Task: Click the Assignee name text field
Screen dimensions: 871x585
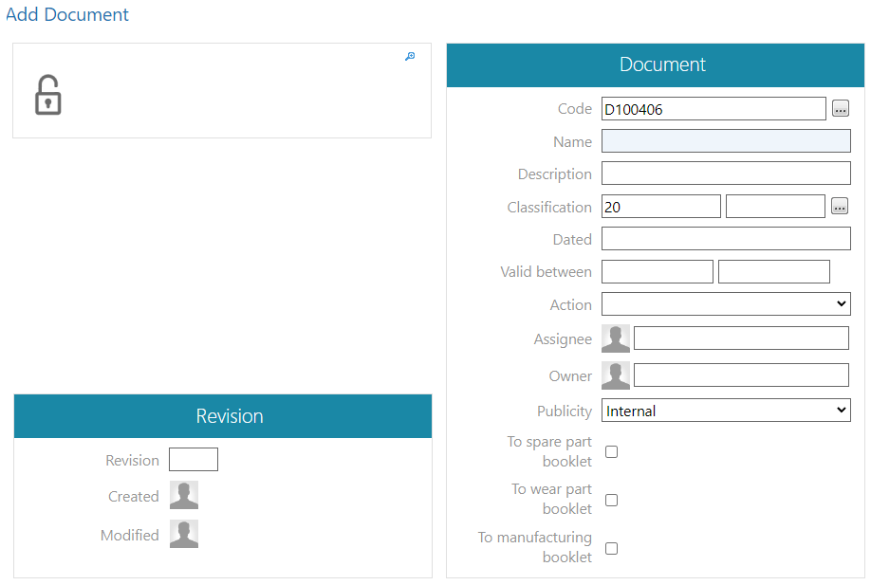Action: (741, 338)
